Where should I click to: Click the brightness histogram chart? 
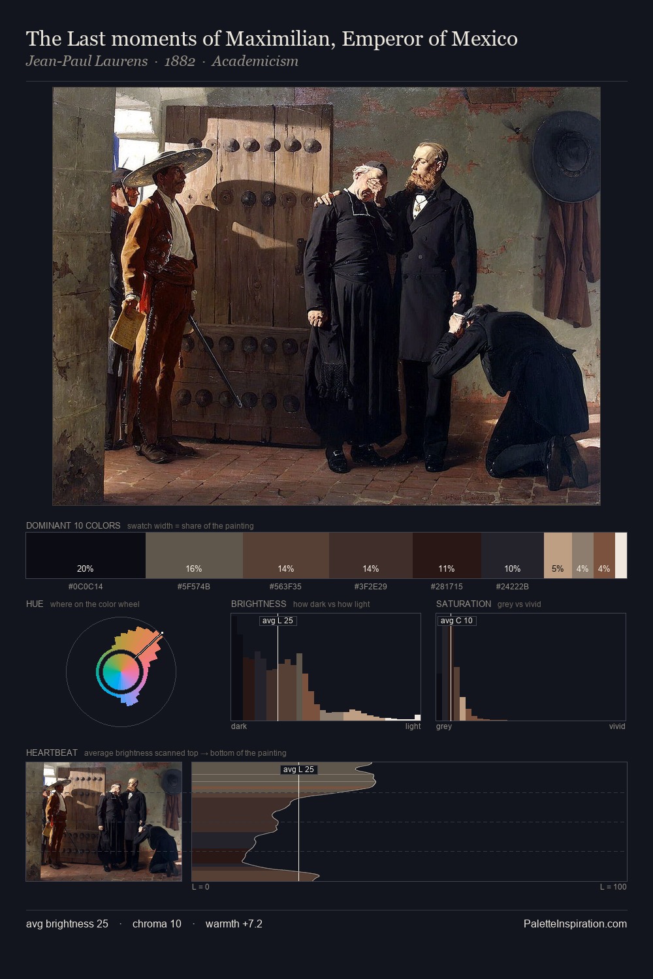point(326,667)
